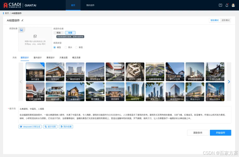
Task: Show previous styles with the left arrow
Action: (x=21, y=82)
